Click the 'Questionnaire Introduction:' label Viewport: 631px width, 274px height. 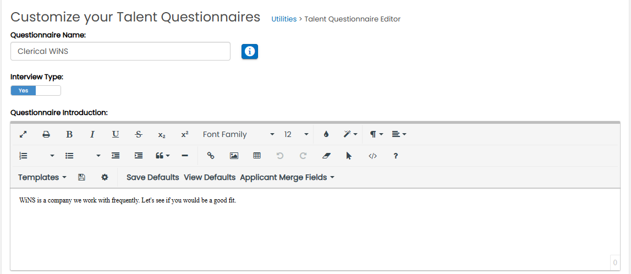pos(59,112)
